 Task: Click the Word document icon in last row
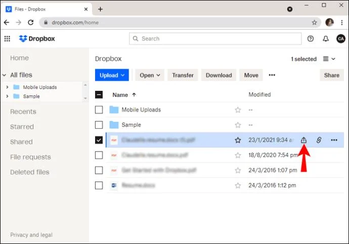click(114, 185)
